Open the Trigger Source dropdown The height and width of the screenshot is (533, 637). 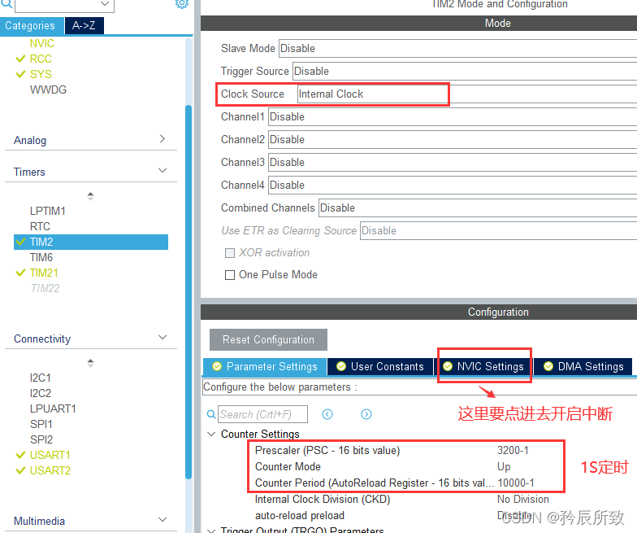(465, 72)
